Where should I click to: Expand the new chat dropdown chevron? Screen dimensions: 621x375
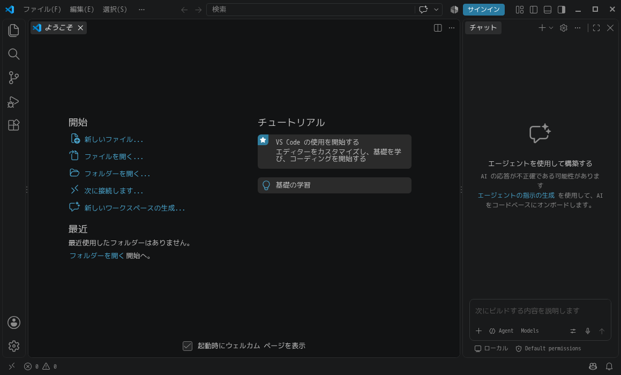pos(551,28)
